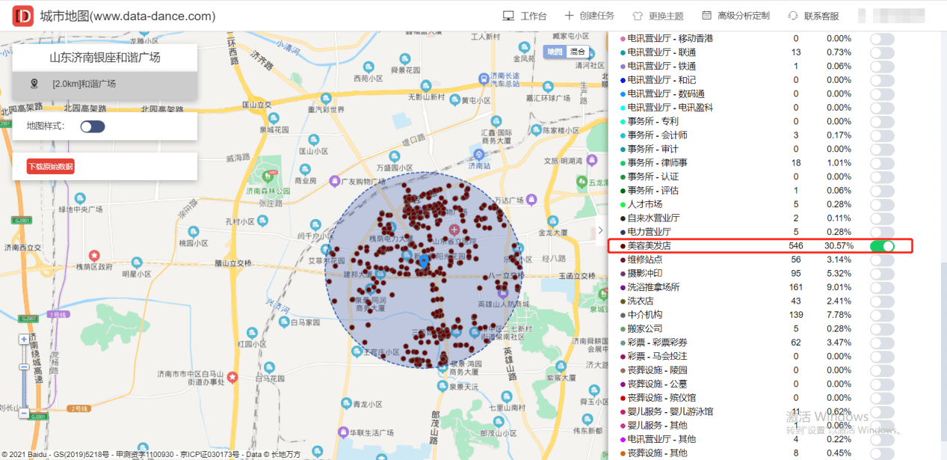Viewport: 947px width, 460px height.
Task: Click the map zoom in plus button
Action: 24,339
